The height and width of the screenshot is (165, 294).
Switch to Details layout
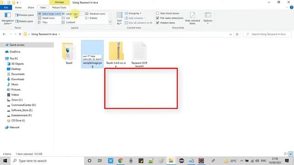coord(91,18)
